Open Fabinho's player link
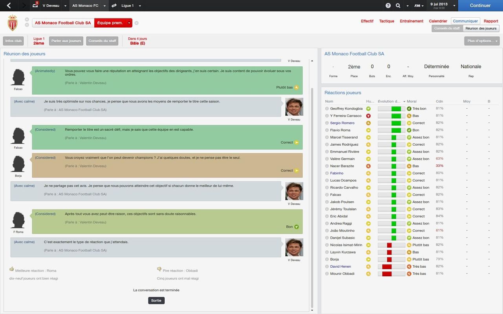This screenshot has height=314, width=503. [337, 173]
